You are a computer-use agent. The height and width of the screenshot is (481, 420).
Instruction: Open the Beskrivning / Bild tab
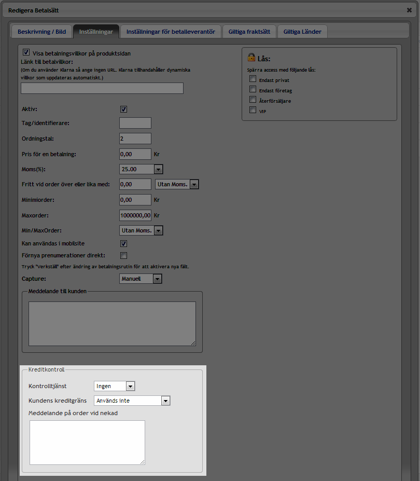pyautogui.click(x=41, y=32)
